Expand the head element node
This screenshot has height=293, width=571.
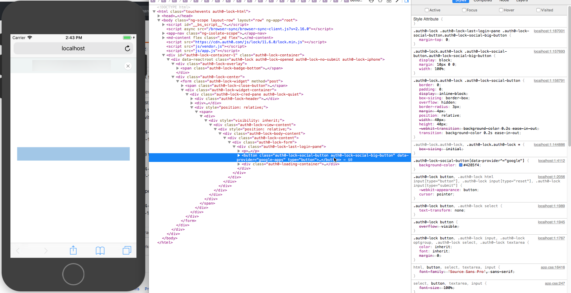point(159,16)
